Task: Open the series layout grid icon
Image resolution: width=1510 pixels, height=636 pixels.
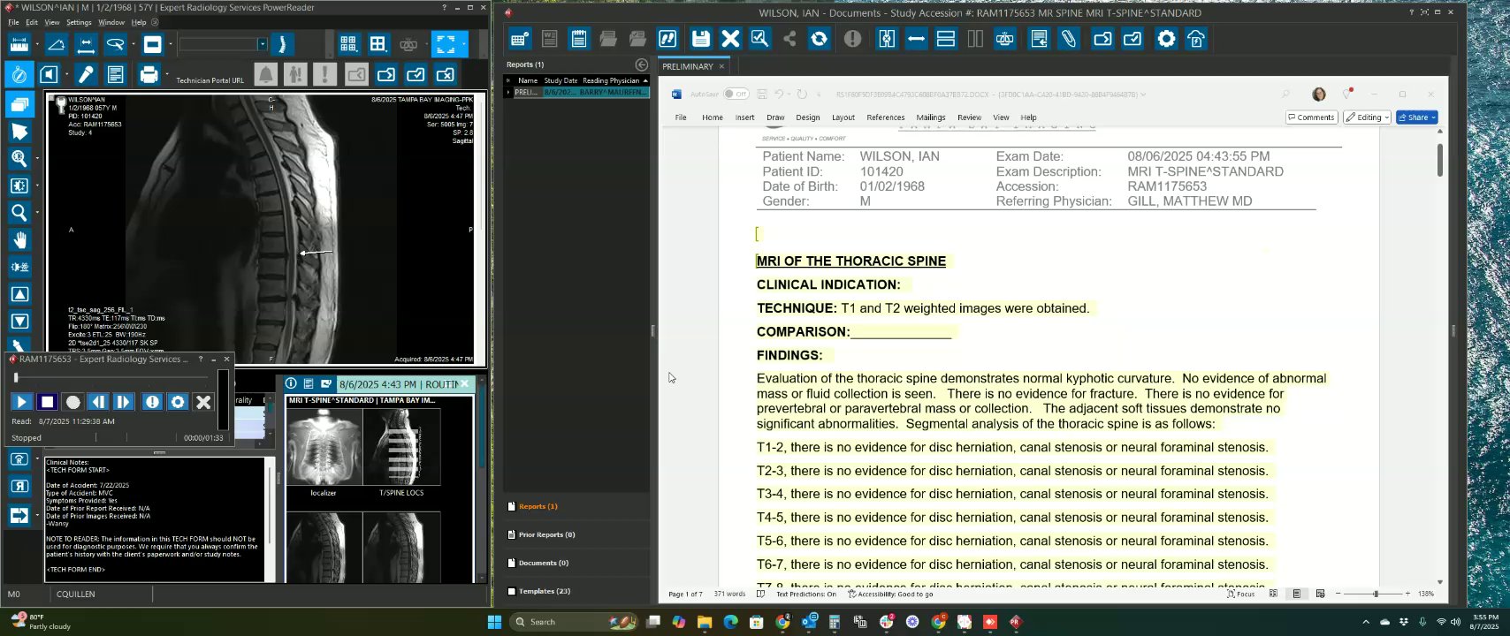Action: click(348, 44)
